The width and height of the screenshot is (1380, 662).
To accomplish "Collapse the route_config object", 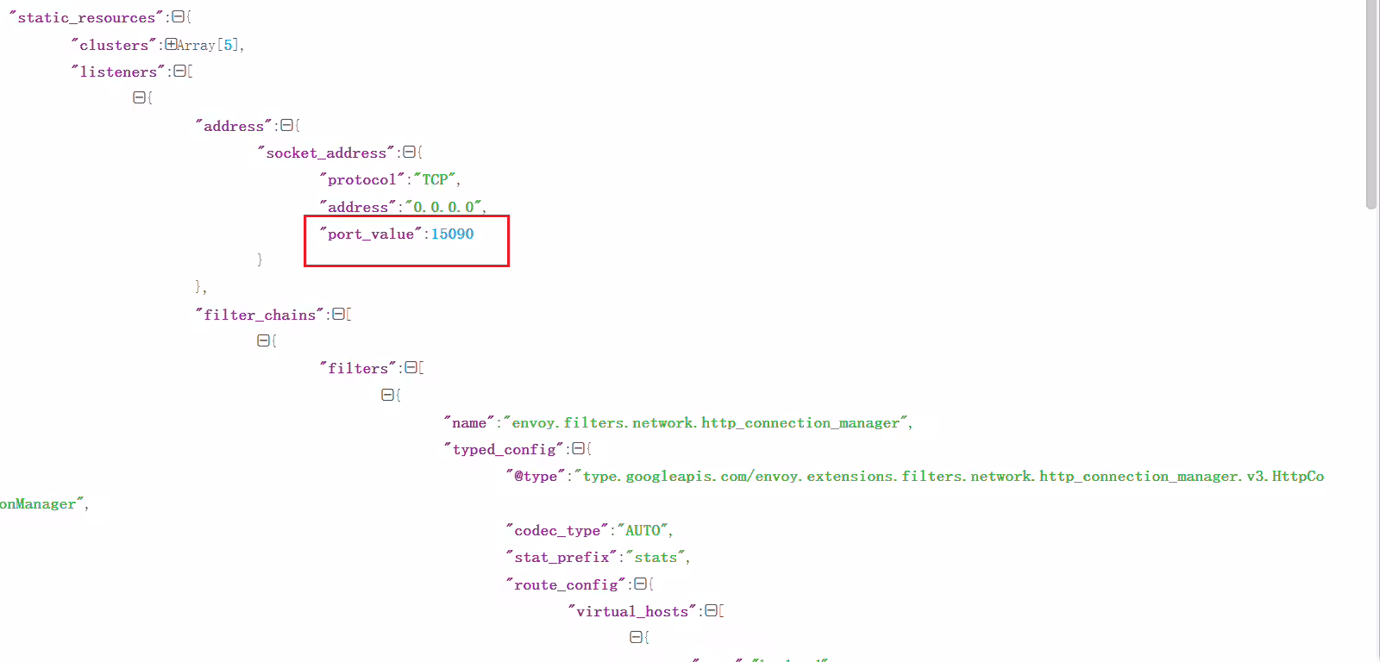I will click(x=640, y=584).
